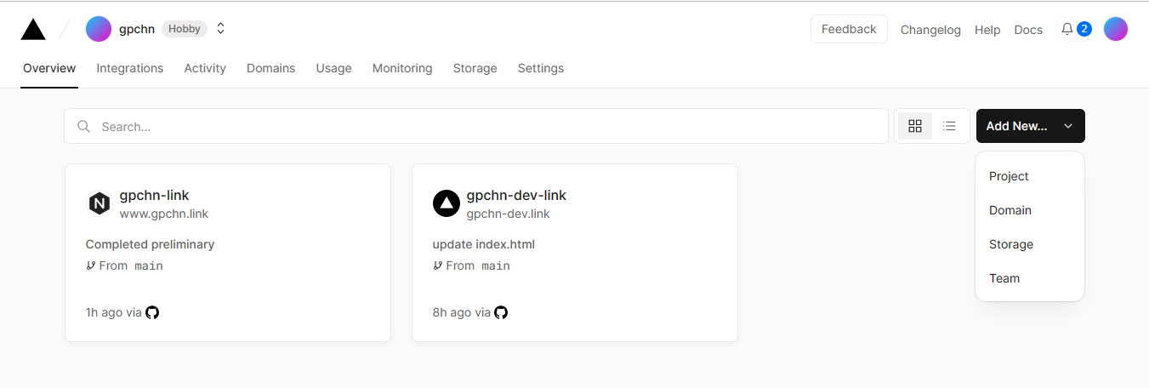
Task: Switch to grid view layout
Action: pyautogui.click(x=915, y=126)
